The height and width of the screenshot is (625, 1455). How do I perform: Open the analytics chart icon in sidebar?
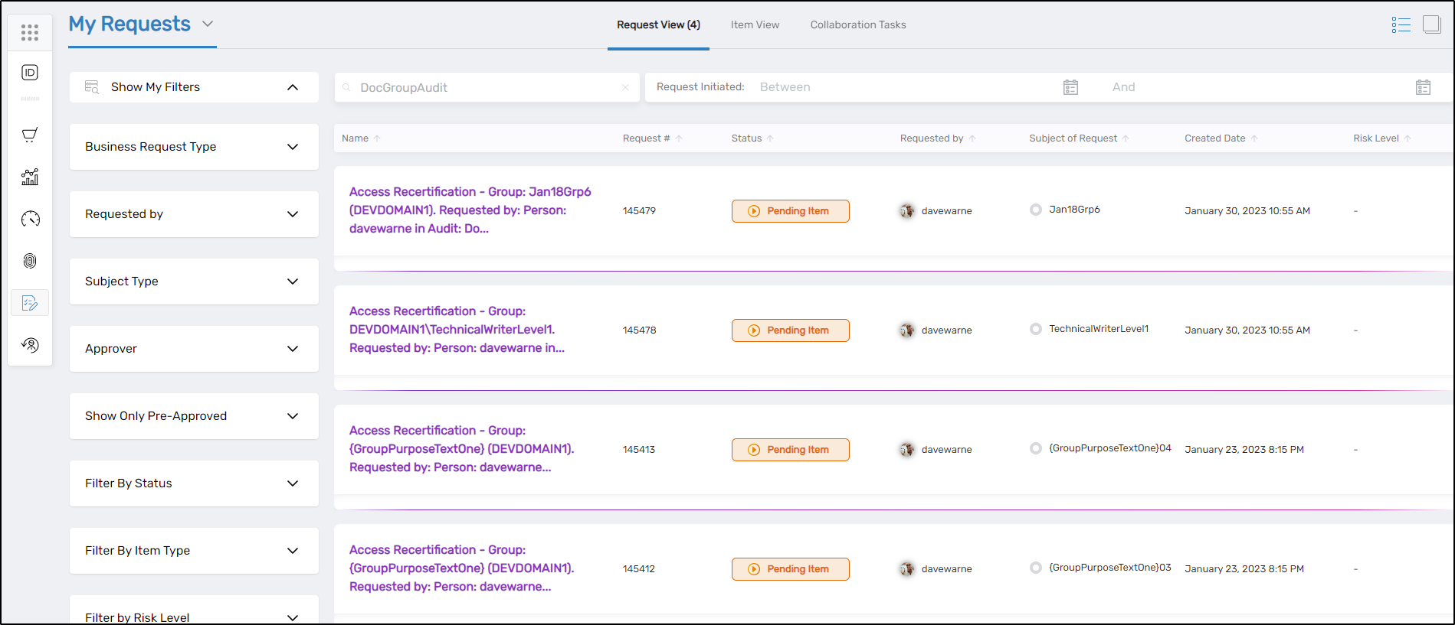click(x=30, y=177)
